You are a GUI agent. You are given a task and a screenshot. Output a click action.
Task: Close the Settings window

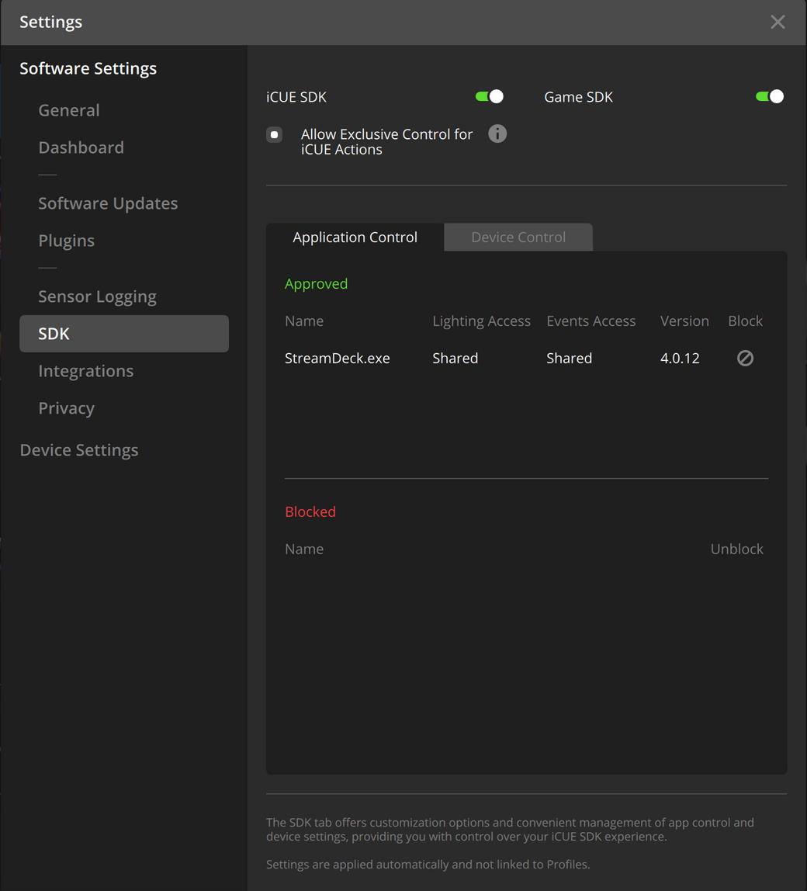tap(778, 22)
